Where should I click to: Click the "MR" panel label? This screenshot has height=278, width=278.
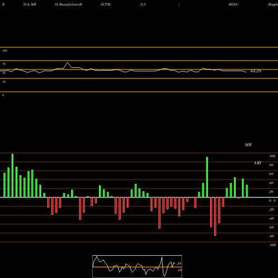tap(248, 145)
